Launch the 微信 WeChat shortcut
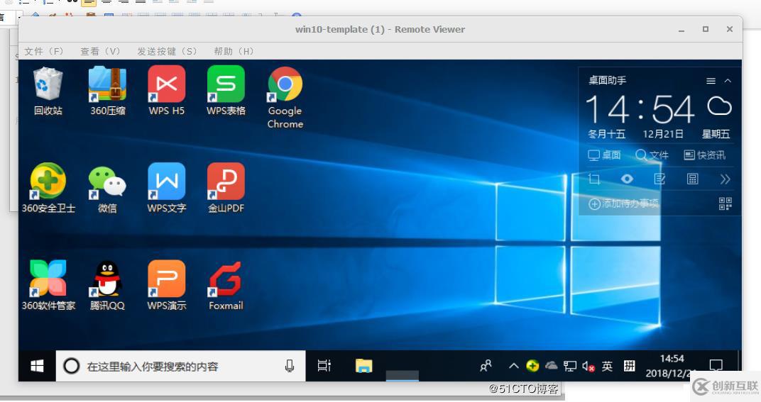Screen dimensions: 761x402 pyautogui.click(x=107, y=189)
